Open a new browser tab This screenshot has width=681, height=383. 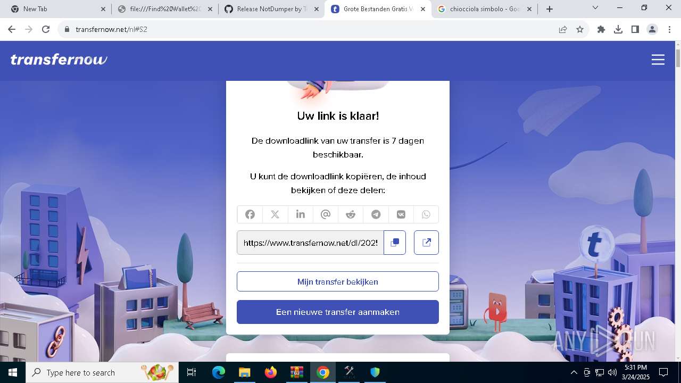coord(550,9)
